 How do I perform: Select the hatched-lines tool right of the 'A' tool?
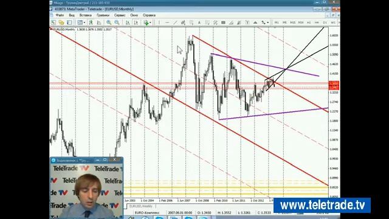(207, 23)
